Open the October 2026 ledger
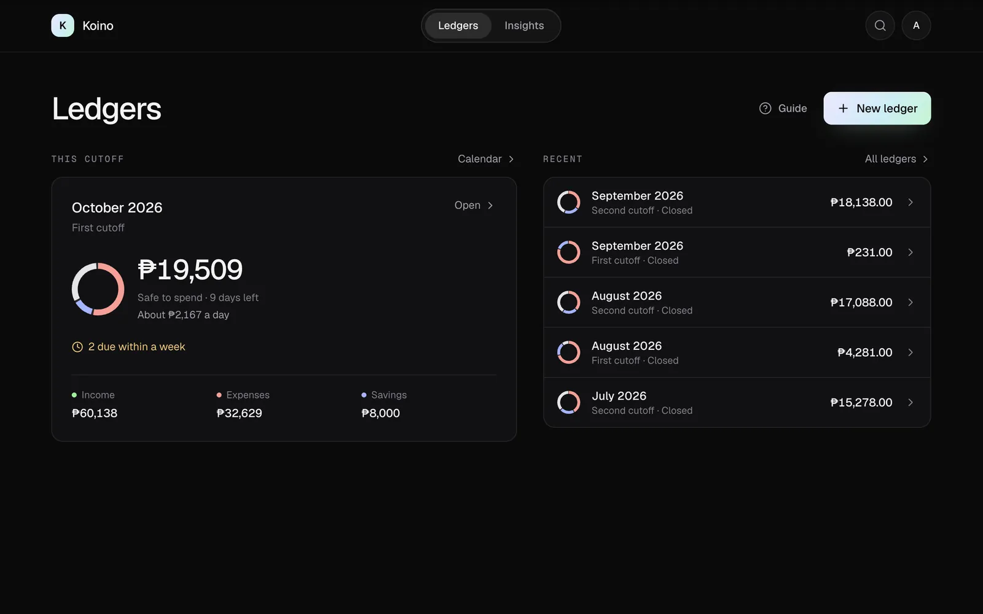Image resolution: width=983 pixels, height=614 pixels. tap(474, 205)
